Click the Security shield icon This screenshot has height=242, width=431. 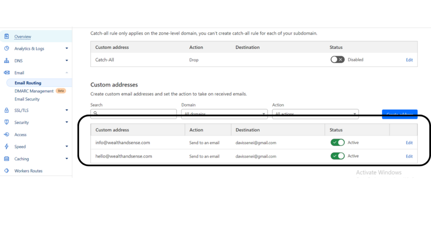[6, 122]
